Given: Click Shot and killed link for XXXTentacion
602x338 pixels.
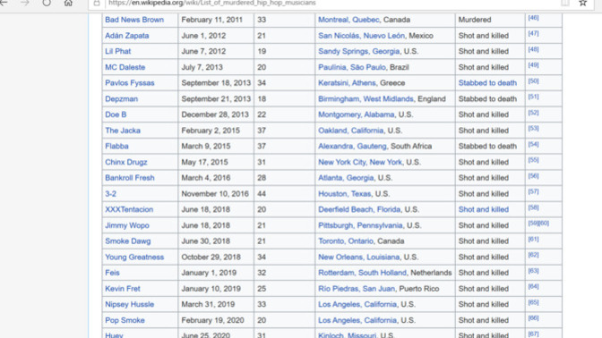Looking at the screenshot, I should (484, 209).
